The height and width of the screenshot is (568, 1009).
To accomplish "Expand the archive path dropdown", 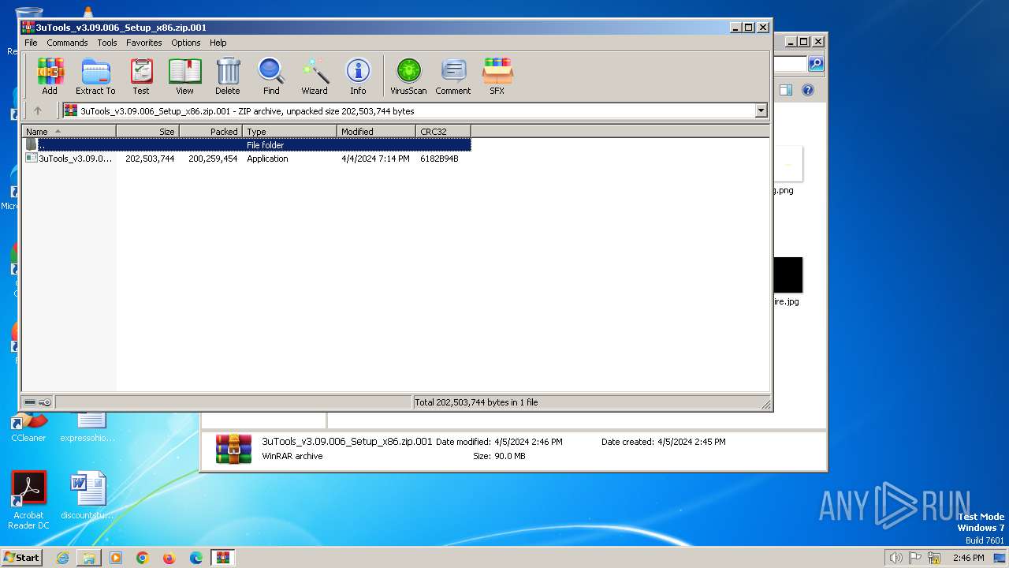I will [761, 111].
